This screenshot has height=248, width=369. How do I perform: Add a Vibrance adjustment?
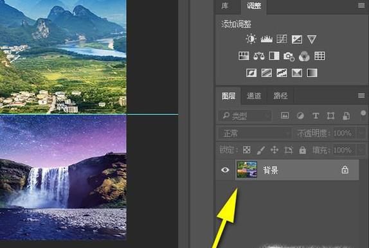[312, 39]
